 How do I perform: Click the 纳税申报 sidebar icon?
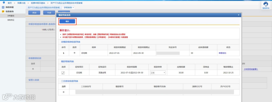(x=3, y=8)
